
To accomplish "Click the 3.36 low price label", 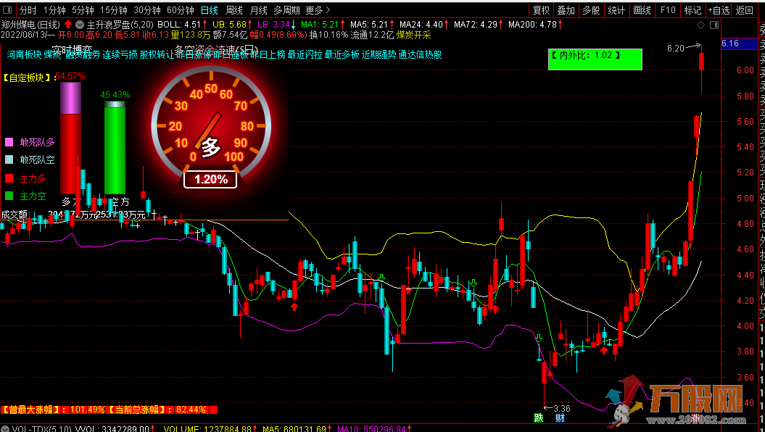I will 561,408.
